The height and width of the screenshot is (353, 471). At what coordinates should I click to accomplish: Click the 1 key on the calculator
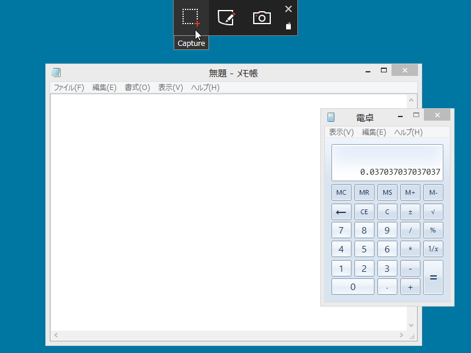(341, 268)
